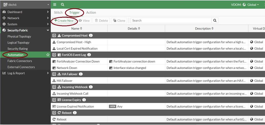The height and width of the screenshot is (125, 265).
Task: Click the circular arrow icon of the Reboot group
Action: point(59,113)
